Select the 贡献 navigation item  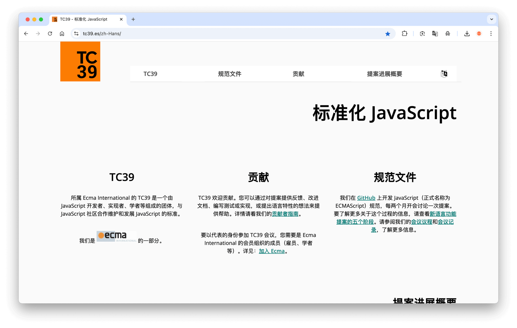[298, 74]
